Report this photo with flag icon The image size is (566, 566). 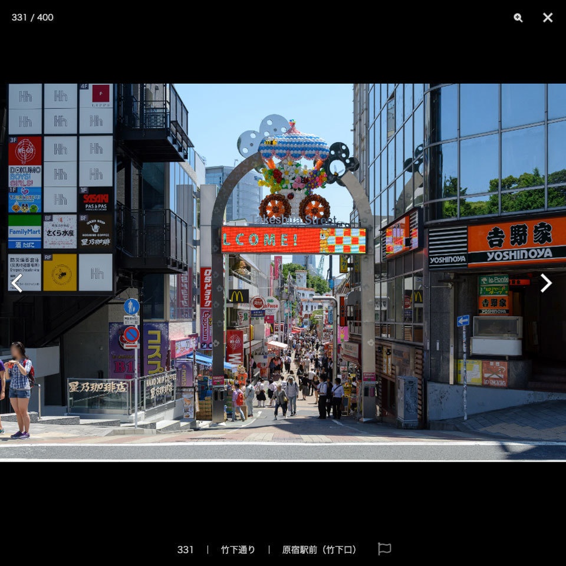coord(384,549)
